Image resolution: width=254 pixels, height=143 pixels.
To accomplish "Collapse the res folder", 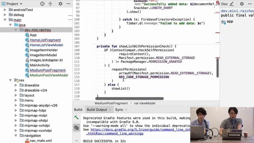I will tap(10, 80).
